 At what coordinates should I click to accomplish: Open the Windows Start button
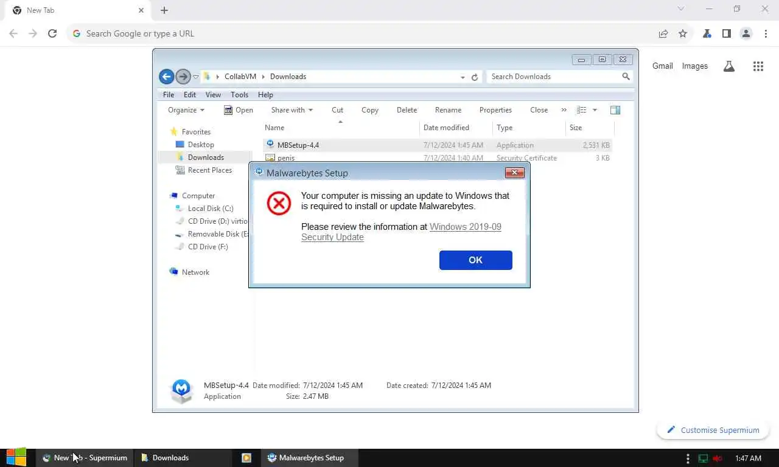[16, 458]
